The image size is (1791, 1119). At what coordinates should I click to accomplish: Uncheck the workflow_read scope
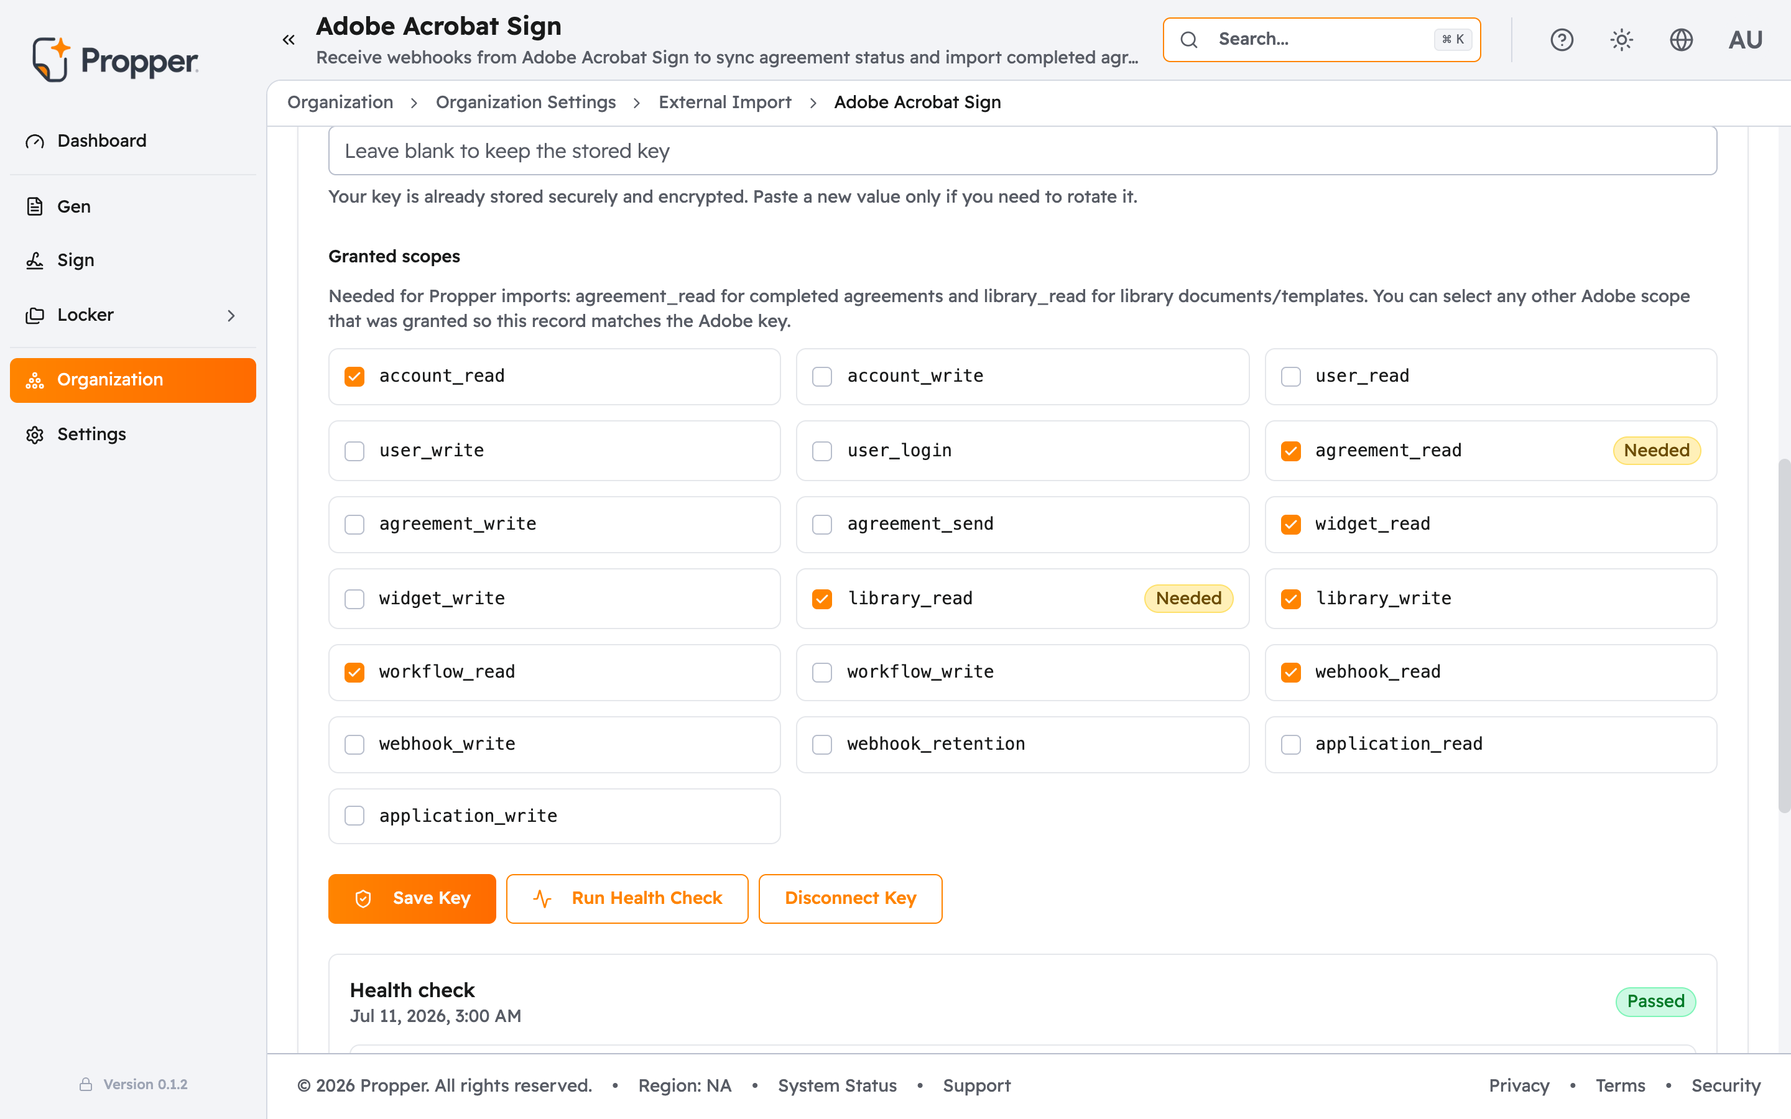pyautogui.click(x=354, y=672)
